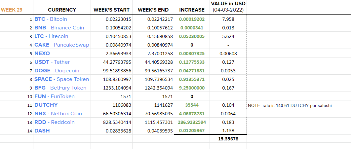Select the DUTCHY rate per satoshi note
351x149 pixels.
(x=290, y=106)
